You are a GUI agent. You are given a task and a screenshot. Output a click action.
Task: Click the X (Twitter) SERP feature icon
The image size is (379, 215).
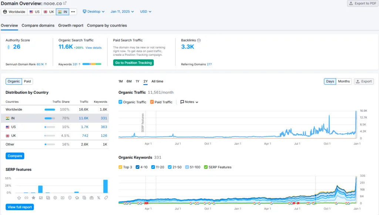pyautogui.click(x=98, y=198)
